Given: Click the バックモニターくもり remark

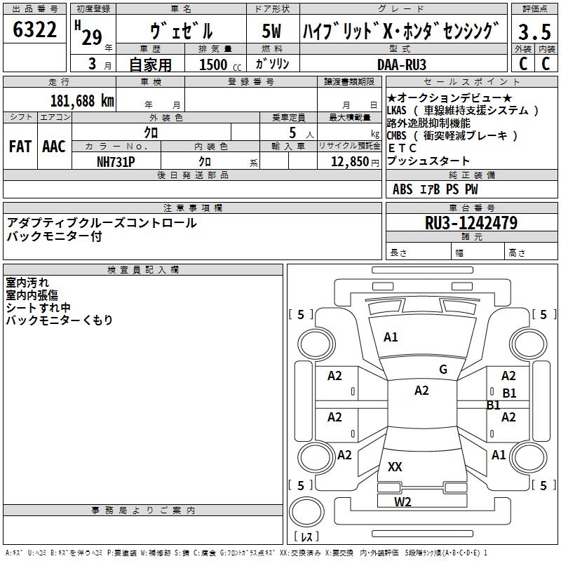Looking at the screenshot, I should [59, 320].
